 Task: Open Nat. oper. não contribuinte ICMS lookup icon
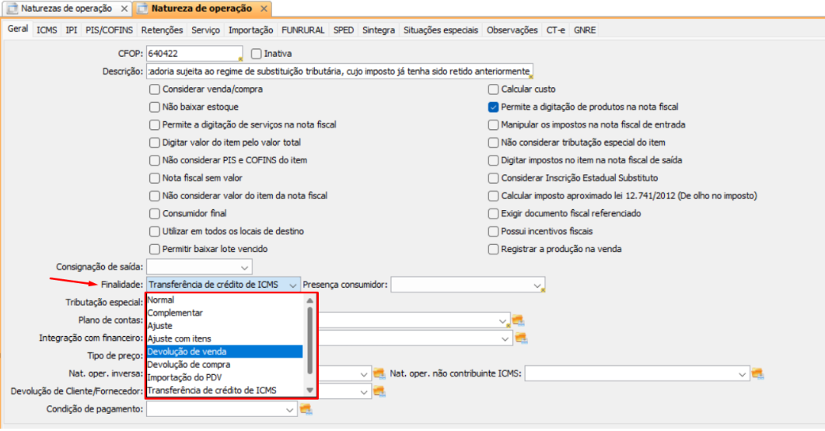tap(757, 374)
